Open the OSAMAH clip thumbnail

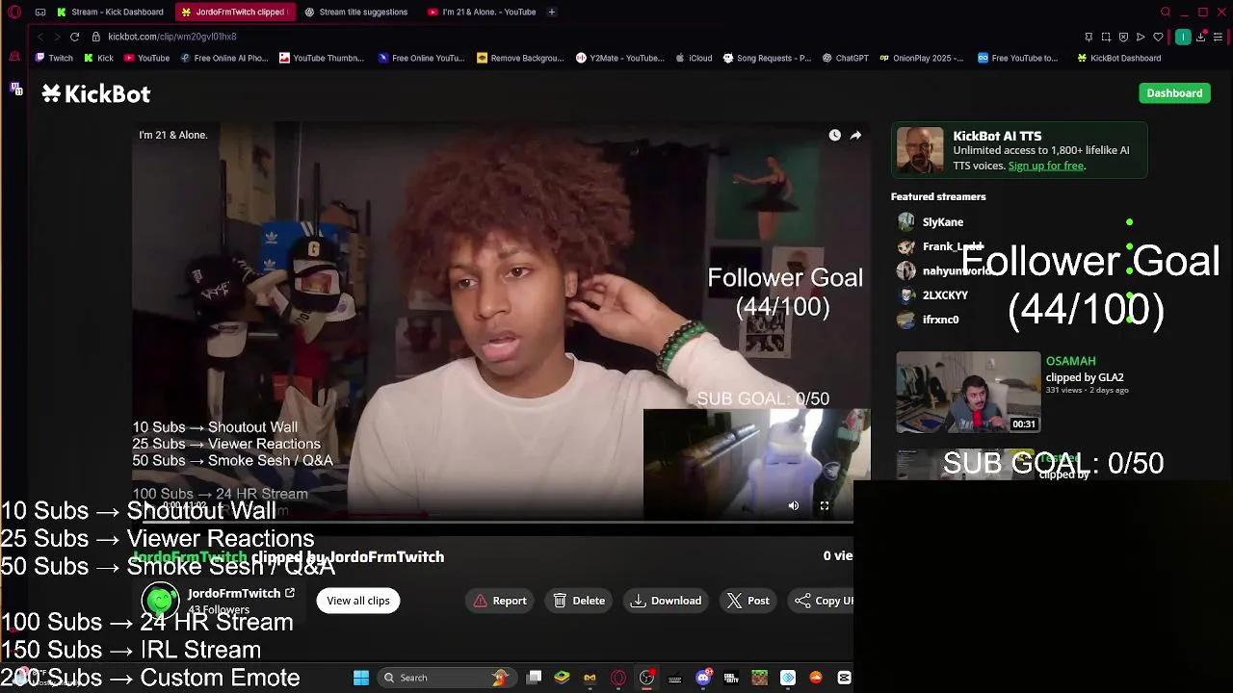click(x=968, y=392)
